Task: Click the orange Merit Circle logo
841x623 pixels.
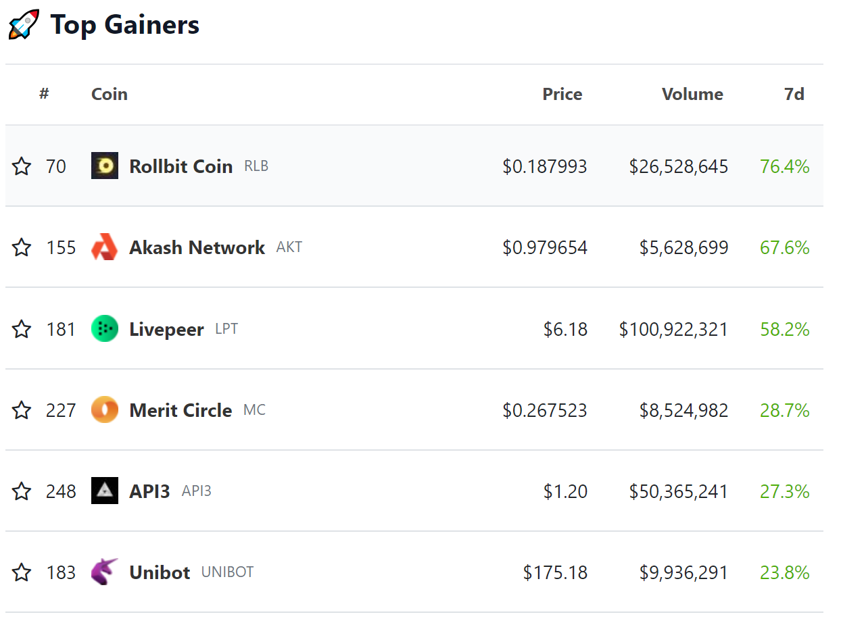Action: tap(105, 410)
